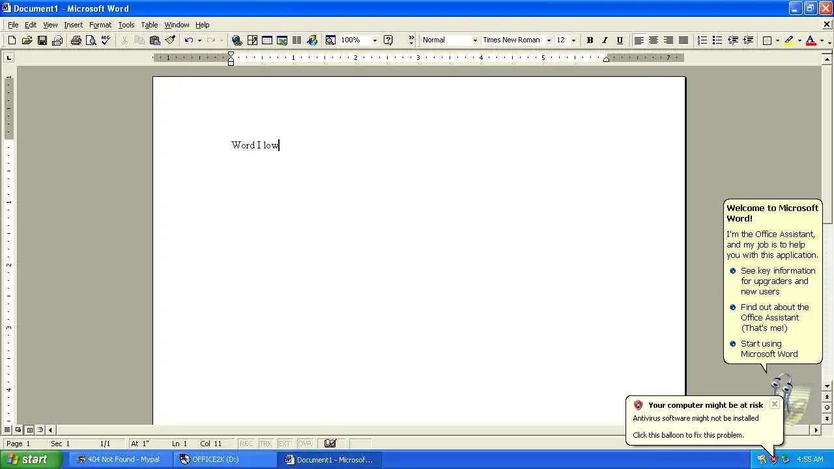Toggle the Document Map
The width and height of the screenshot is (834, 469).
[x=330, y=40]
